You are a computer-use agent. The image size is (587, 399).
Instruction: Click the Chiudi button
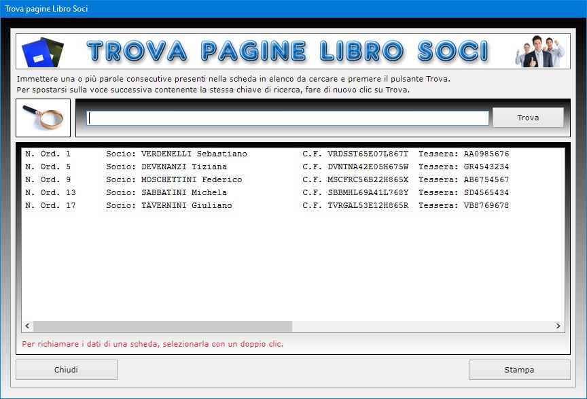pyautogui.click(x=67, y=370)
